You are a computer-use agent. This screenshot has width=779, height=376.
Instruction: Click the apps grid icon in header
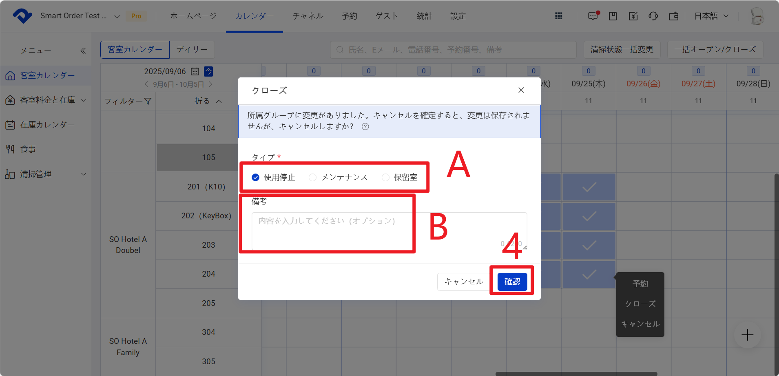558,16
